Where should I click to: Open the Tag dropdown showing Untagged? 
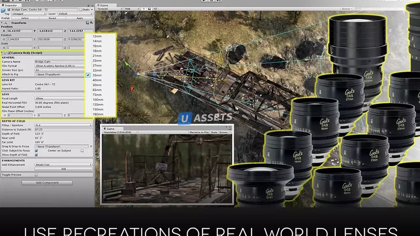click(x=29, y=14)
